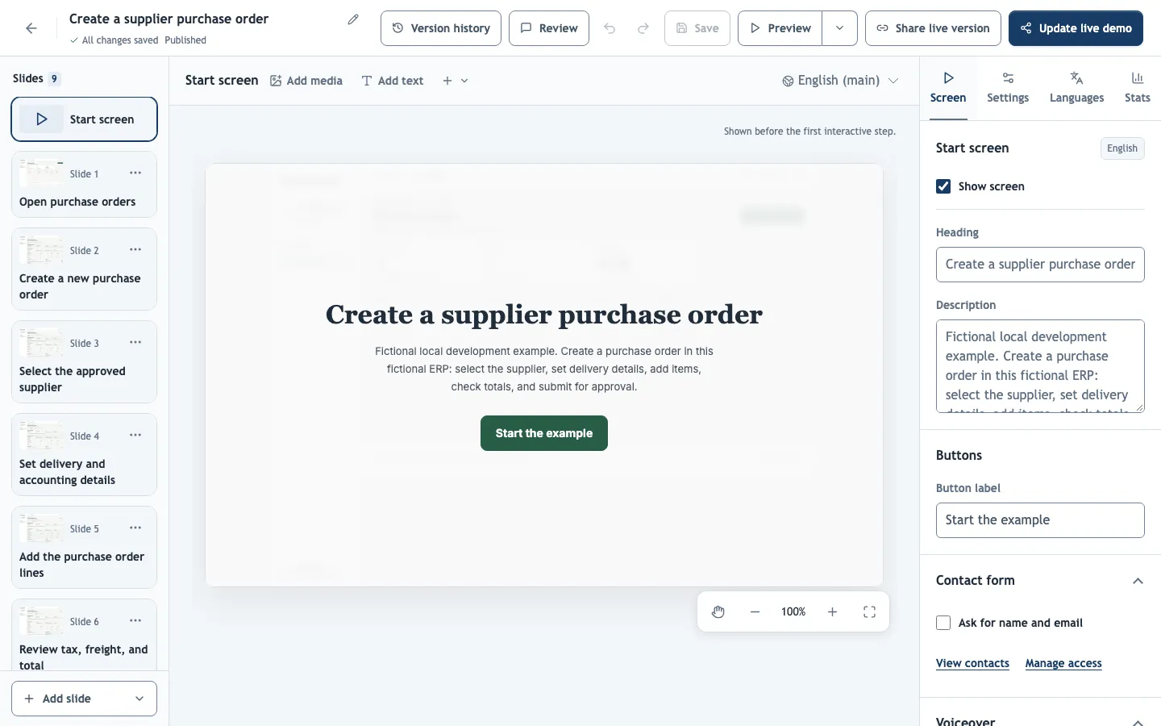
Task: Zoom out with the minus icon
Action: (755, 611)
